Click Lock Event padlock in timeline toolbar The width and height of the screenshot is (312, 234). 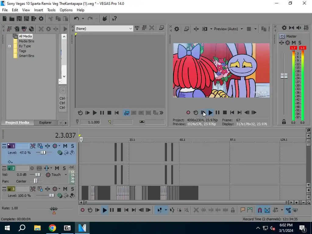pos(232,210)
